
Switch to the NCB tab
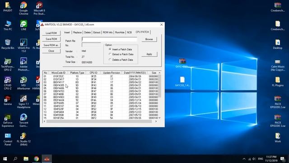point(129,32)
